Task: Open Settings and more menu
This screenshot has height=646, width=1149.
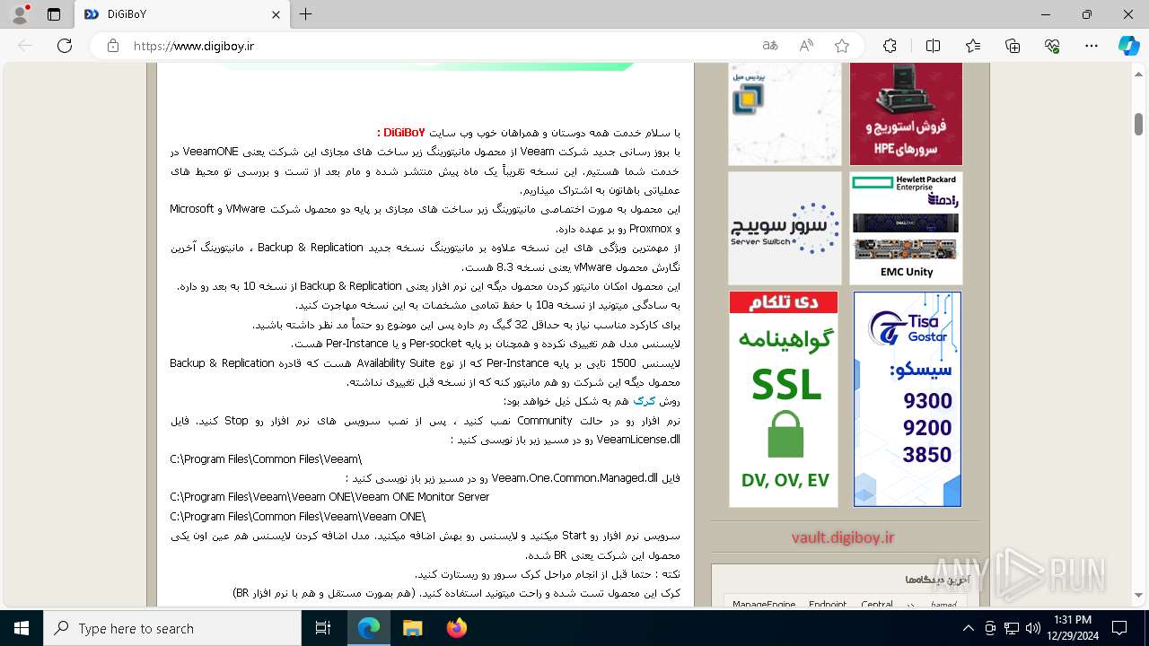Action: coord(1092,46)
